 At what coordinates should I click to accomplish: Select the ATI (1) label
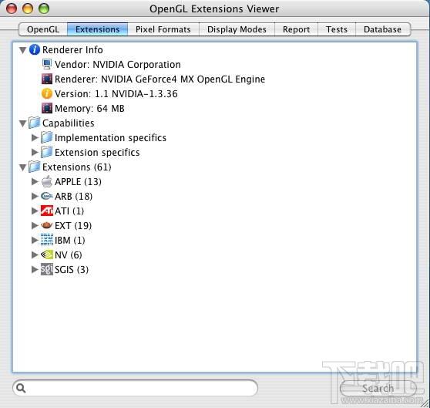69,211
